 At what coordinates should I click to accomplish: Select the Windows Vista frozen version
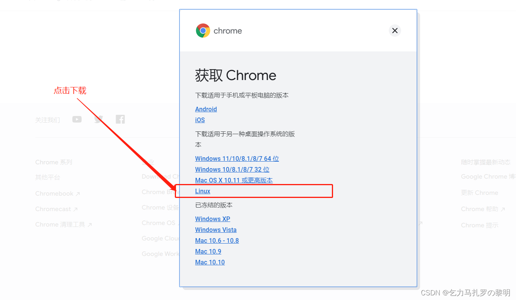[216, 230]
